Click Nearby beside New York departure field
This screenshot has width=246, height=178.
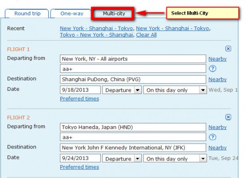pos(217,59)
